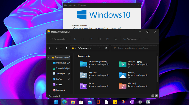
Task: Click the Paste clipboard icon in the toolbar
Action: [91, 39]
